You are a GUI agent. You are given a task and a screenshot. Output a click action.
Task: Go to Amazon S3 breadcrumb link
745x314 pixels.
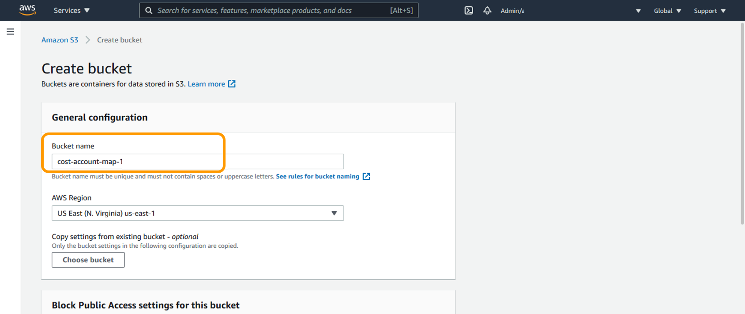click(60, 40)
